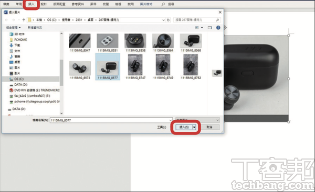
Task: Click the 插入(S) Insert button
Action: pyautogui.click(x=184, y=127)
